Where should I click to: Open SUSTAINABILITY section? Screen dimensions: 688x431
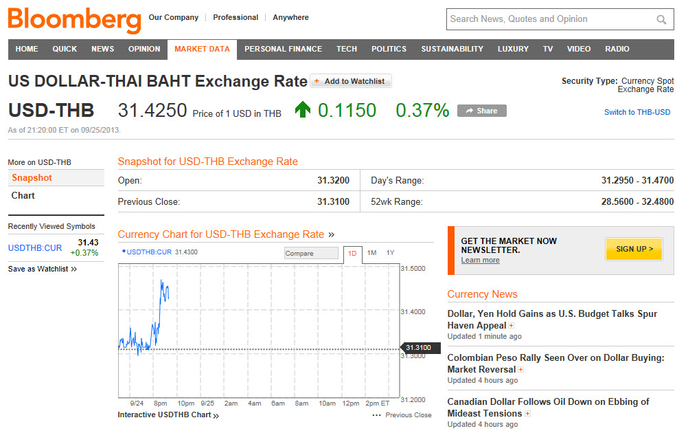click(x=452, y=49)
